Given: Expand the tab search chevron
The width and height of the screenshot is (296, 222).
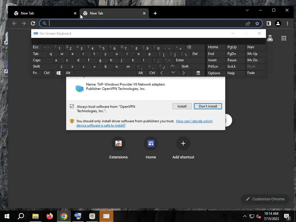Looking at the screenshot, I should click(247, 10).
